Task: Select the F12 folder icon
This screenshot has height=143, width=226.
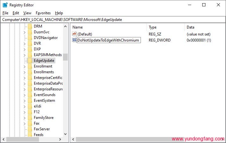Action: [x=30, y=112]
